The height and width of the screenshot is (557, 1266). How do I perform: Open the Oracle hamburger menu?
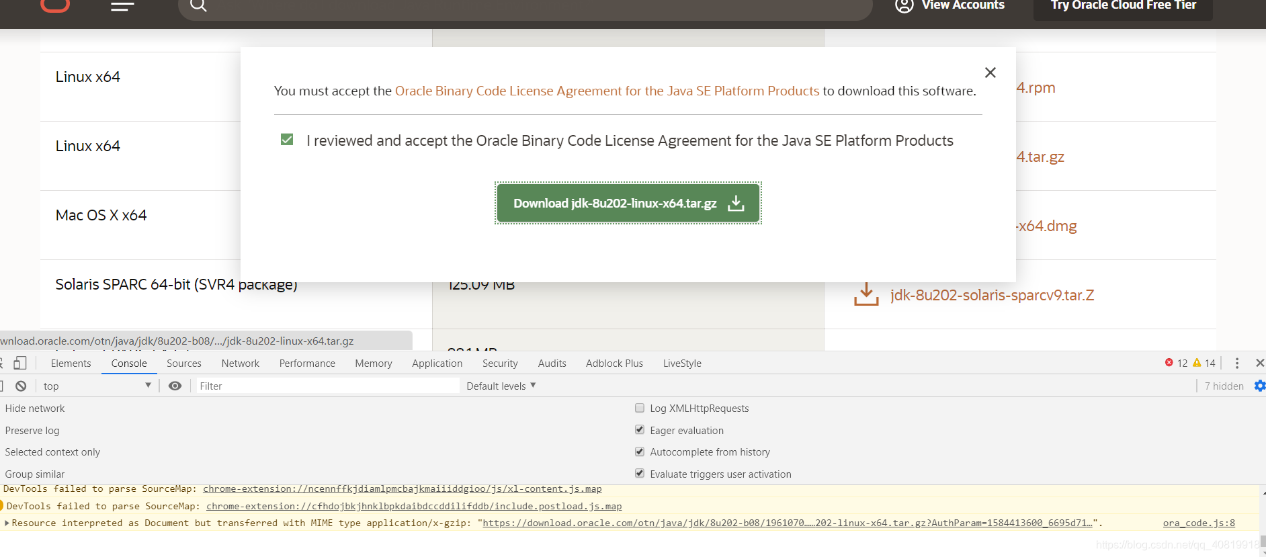click(x=122, y=5)
